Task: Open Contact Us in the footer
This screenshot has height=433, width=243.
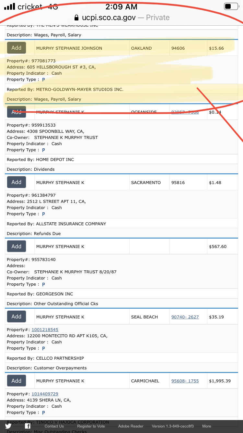Action: point(54,426)
